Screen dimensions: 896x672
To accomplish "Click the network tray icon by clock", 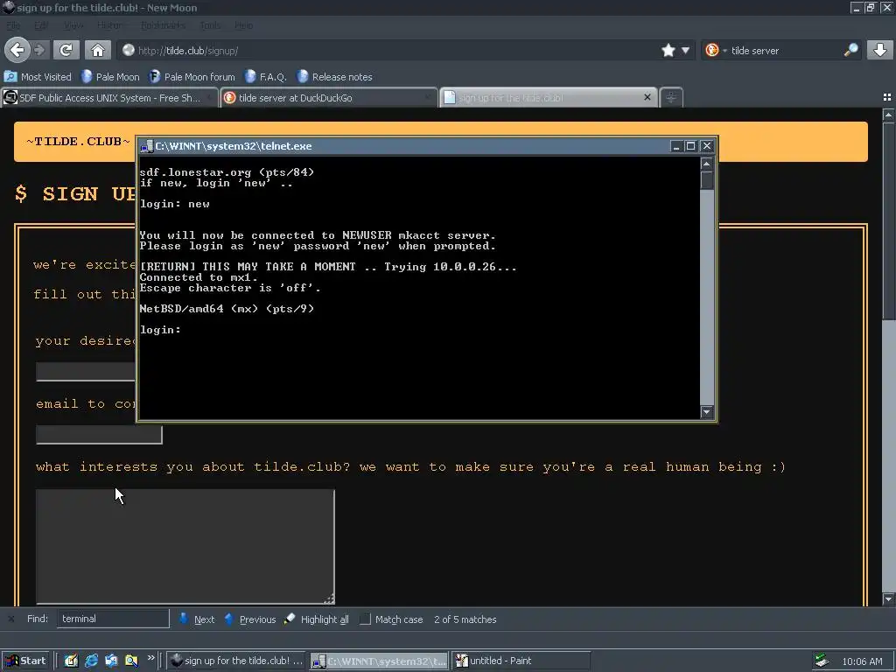I will (822, 661).
